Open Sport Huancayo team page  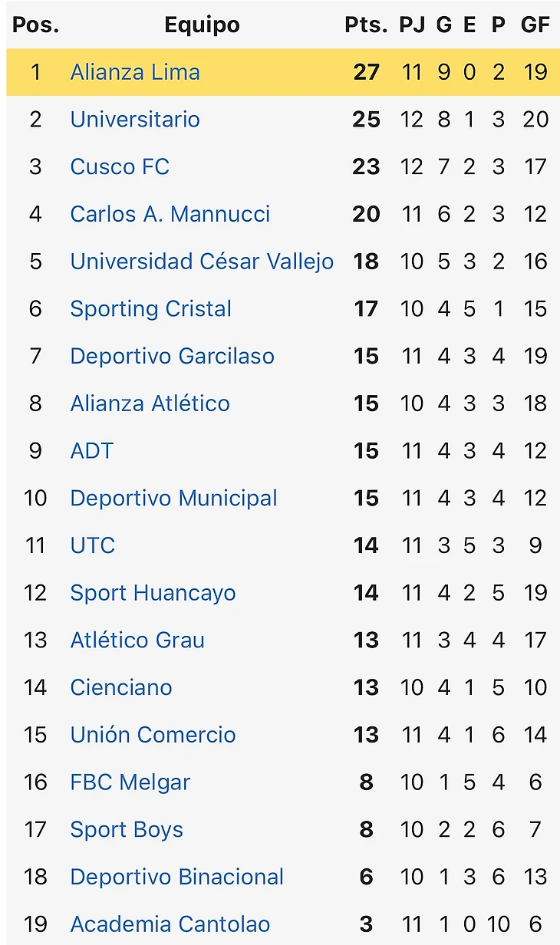coord(153,593)
